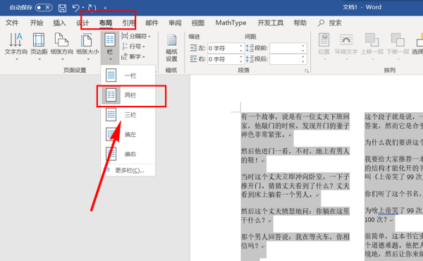Viewport: 423px width, 261px height.
Task: Open the 文件 tab
Action: pos(12,23)
